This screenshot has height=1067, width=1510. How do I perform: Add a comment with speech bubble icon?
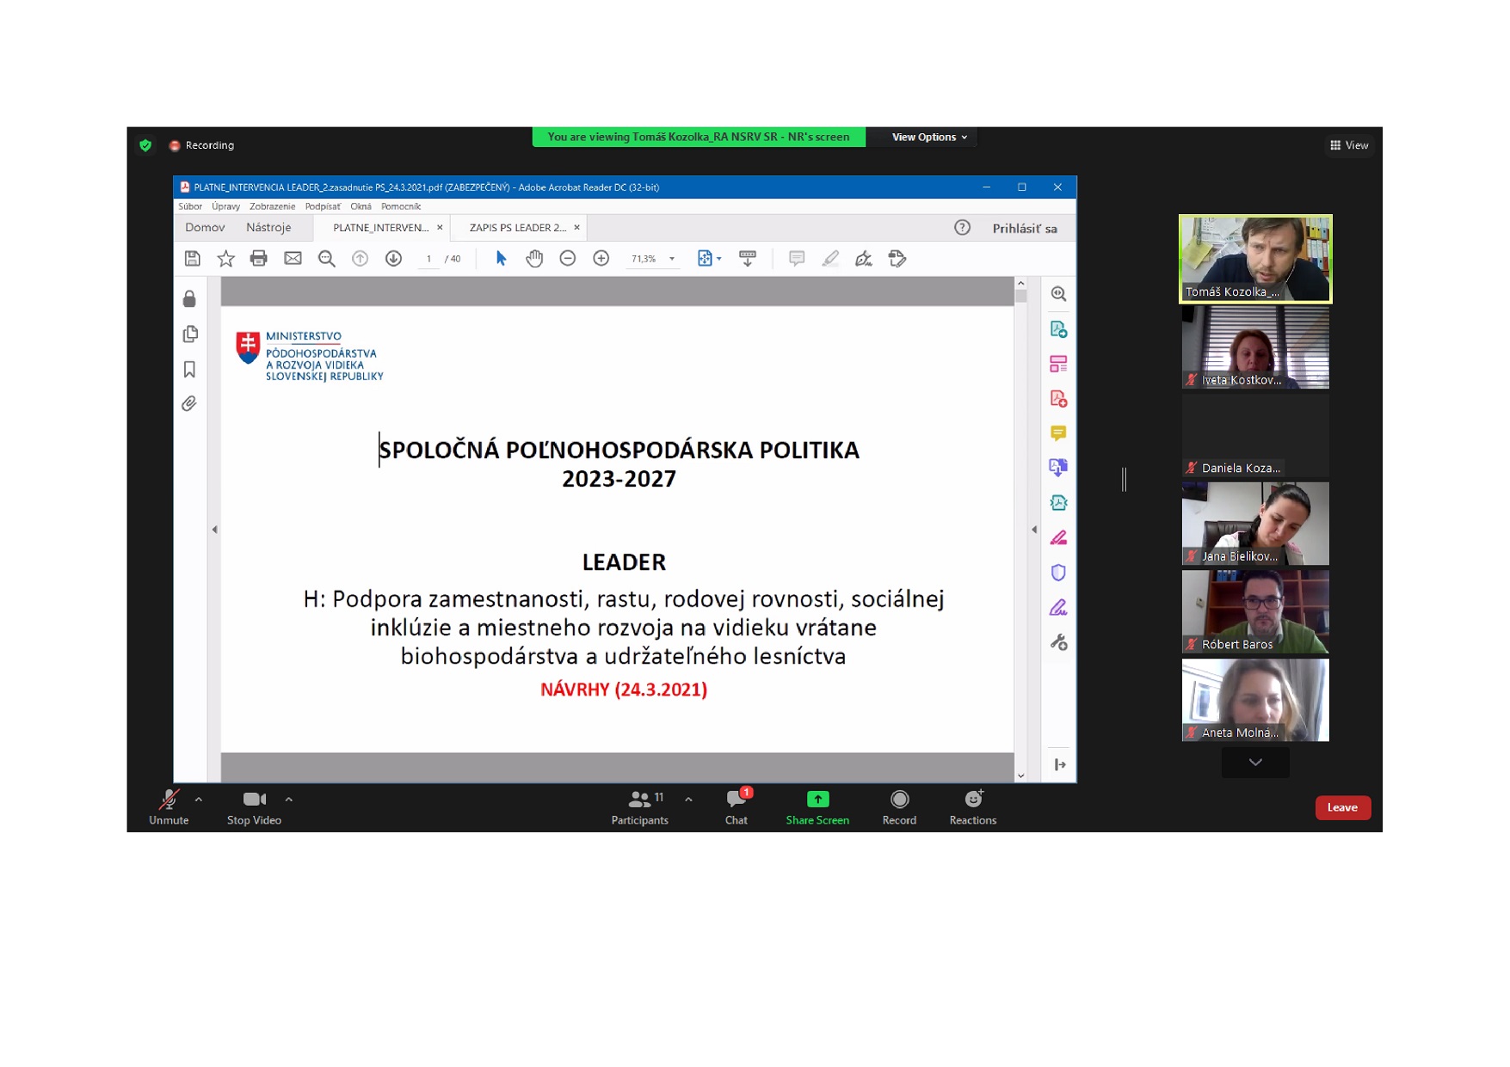[x=797, y=259]
